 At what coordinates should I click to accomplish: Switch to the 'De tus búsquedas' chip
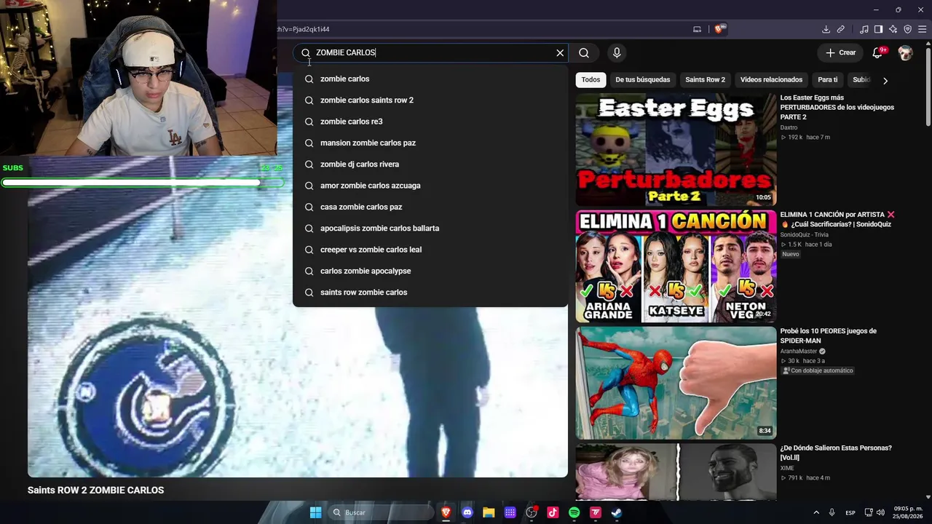[x=643, y=80]
